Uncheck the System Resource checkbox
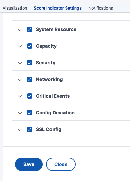This screenshot has width=130, height=181. [30, 29]
